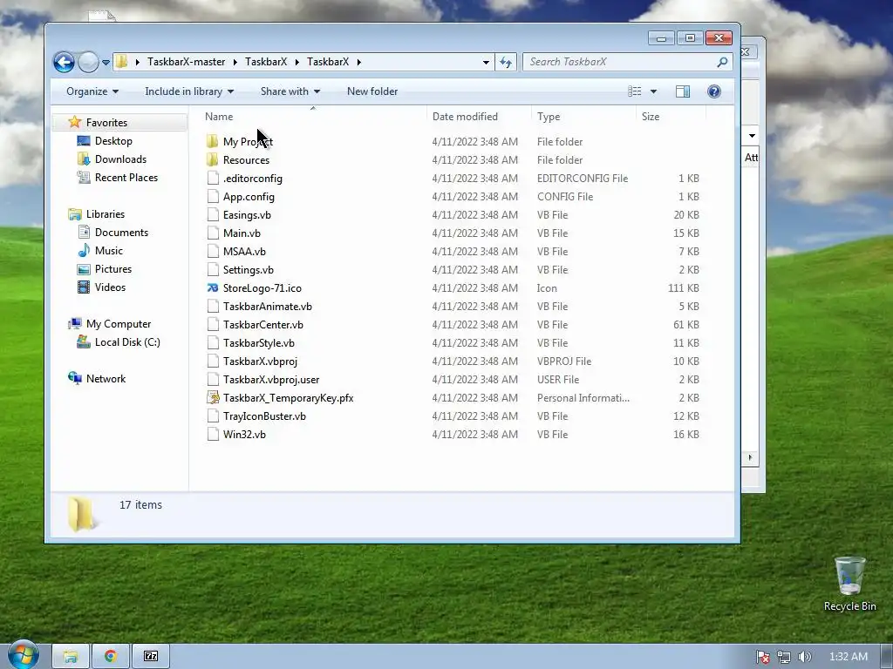This screenshot has height=669, width=893.
Task: Select the StoreLogo-71.ico icon
Action: (x=213, y=287)
